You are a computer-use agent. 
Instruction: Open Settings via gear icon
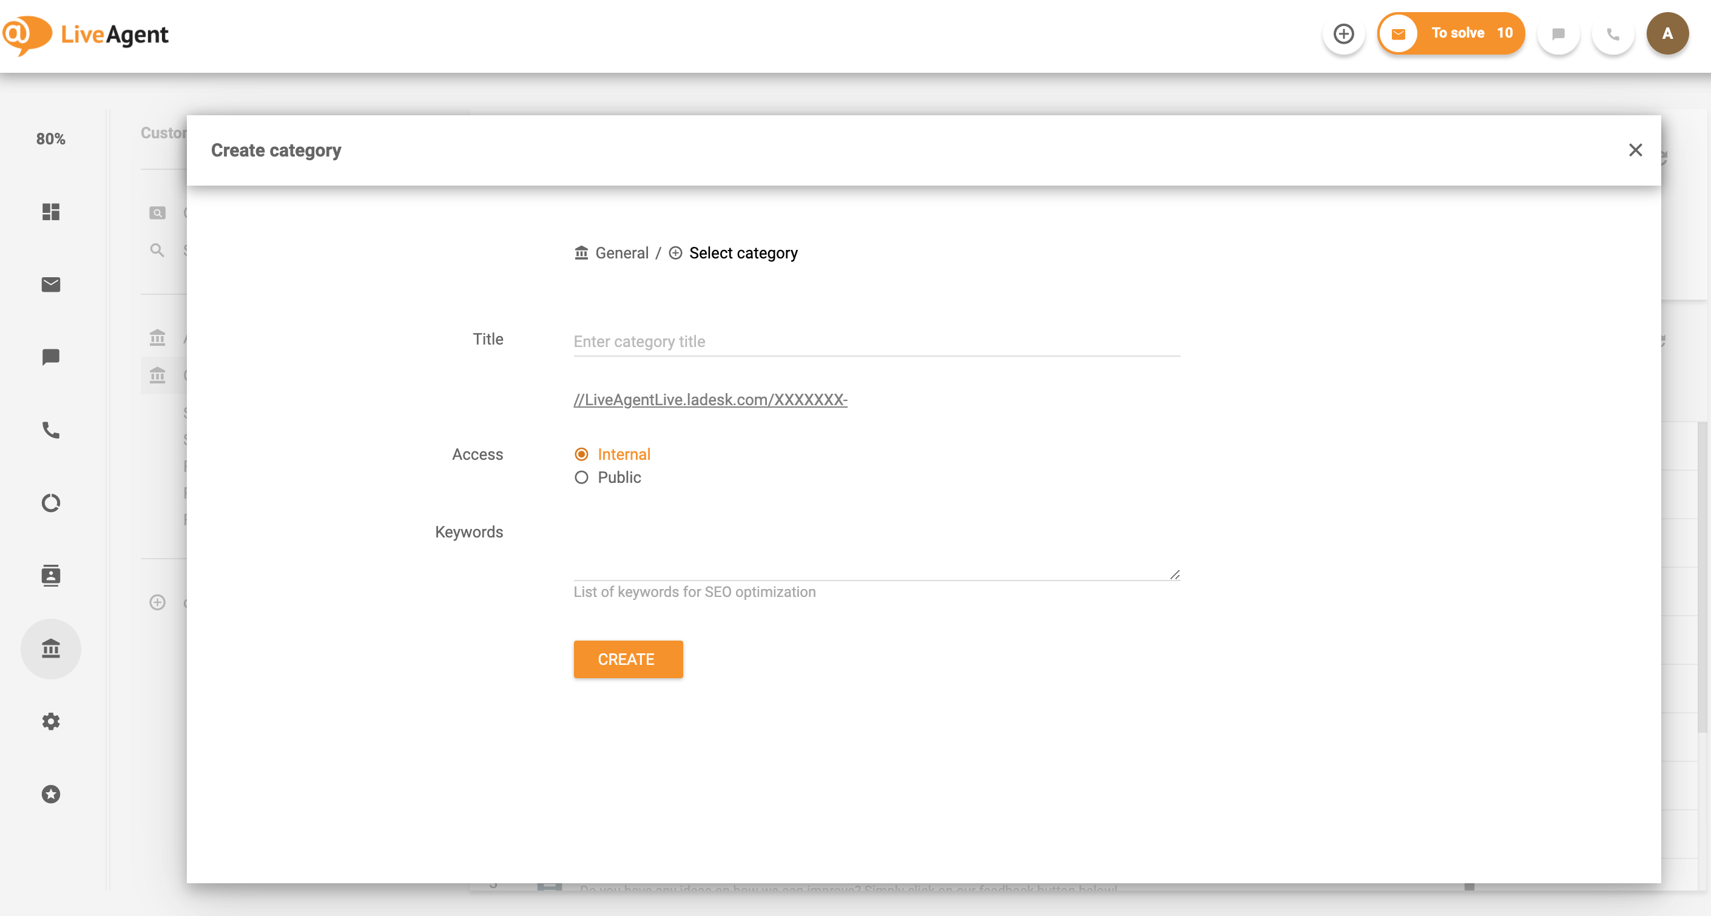coord(50,721)
